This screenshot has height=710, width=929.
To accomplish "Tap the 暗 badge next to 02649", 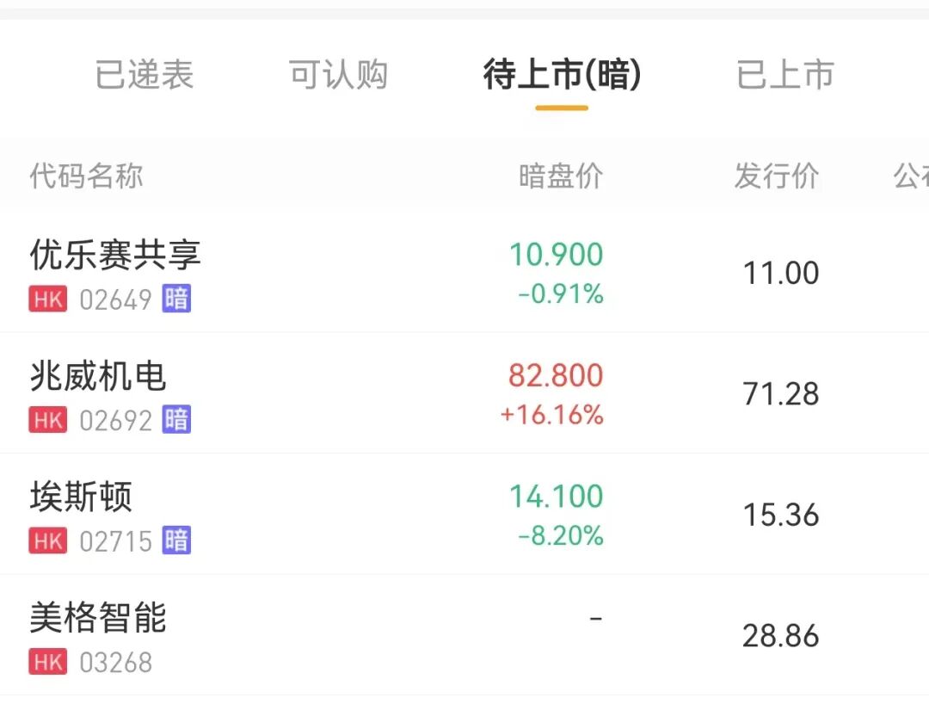I will tap(176, 299).
